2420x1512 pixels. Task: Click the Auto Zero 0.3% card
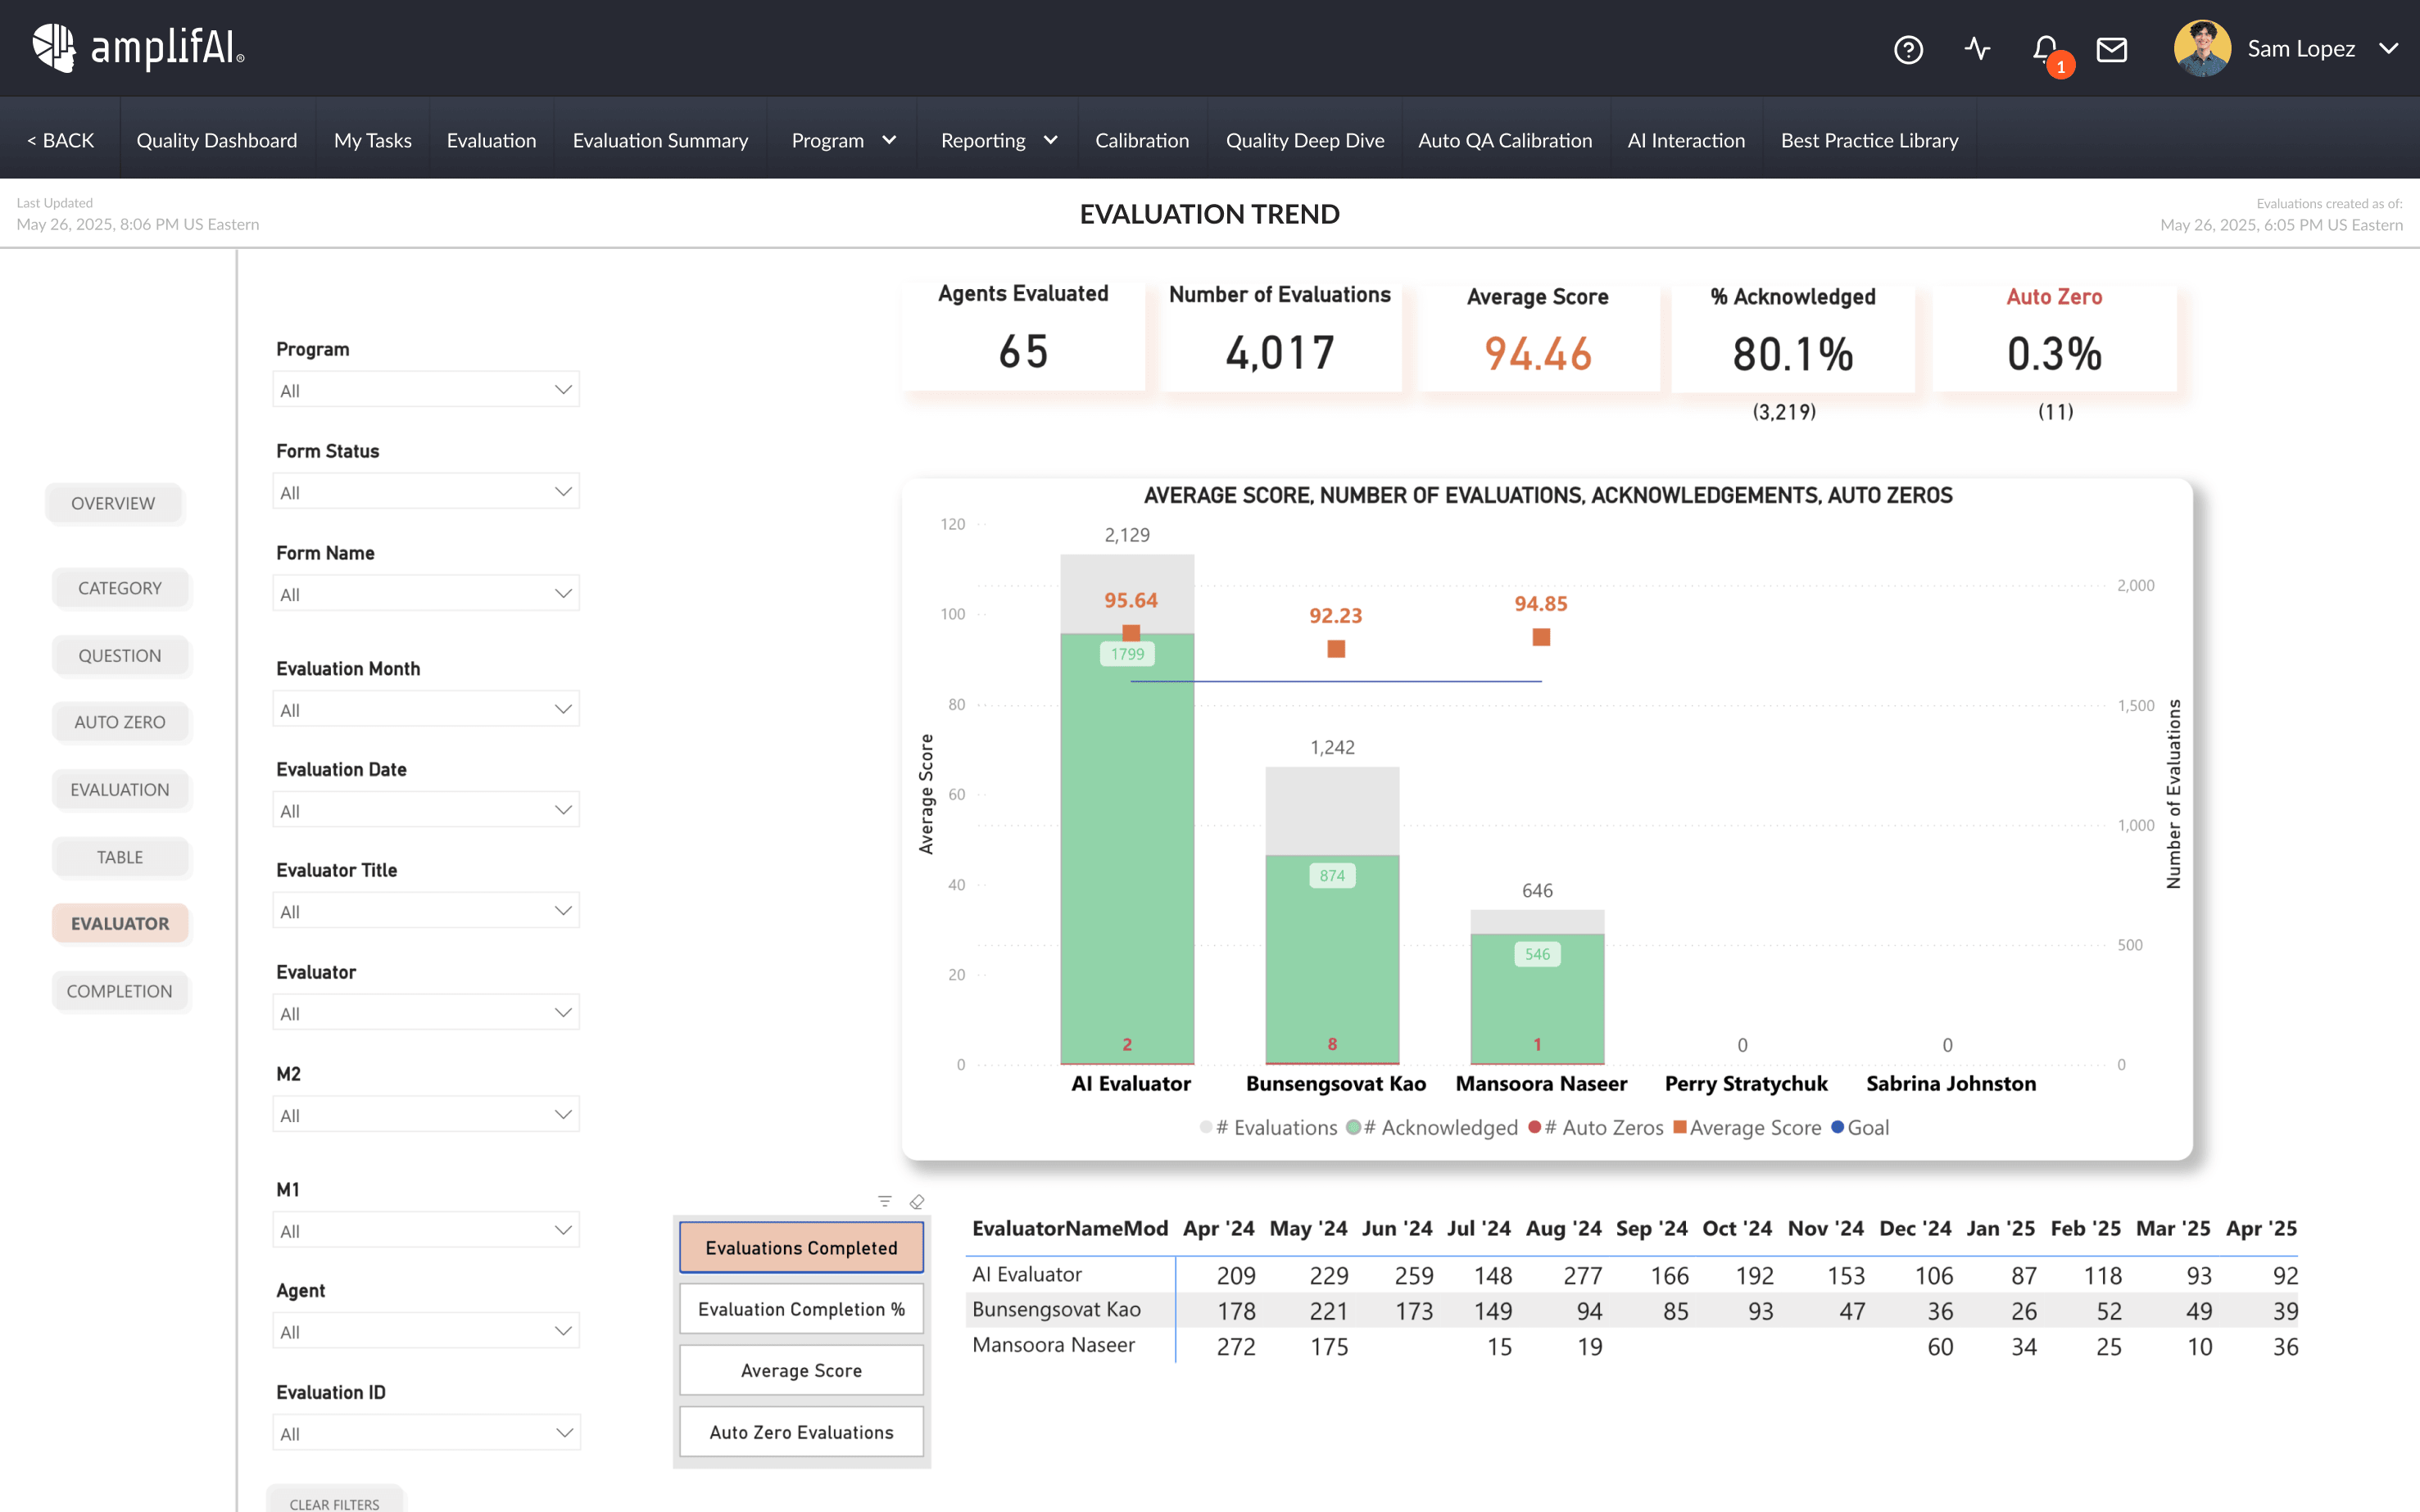click(x=2054, y=338)
